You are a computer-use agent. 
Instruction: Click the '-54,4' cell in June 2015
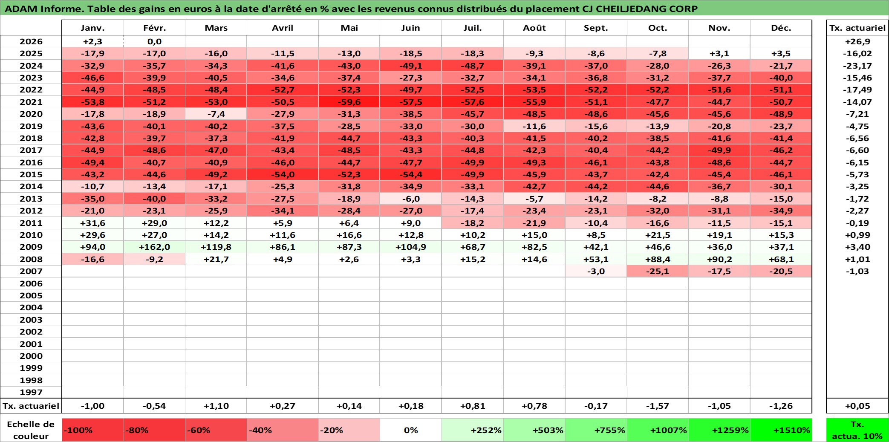[411, 174]
